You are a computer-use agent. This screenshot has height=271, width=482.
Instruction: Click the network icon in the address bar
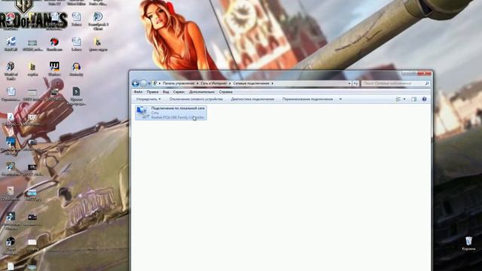pyautogui.click(x=155, y=84)
